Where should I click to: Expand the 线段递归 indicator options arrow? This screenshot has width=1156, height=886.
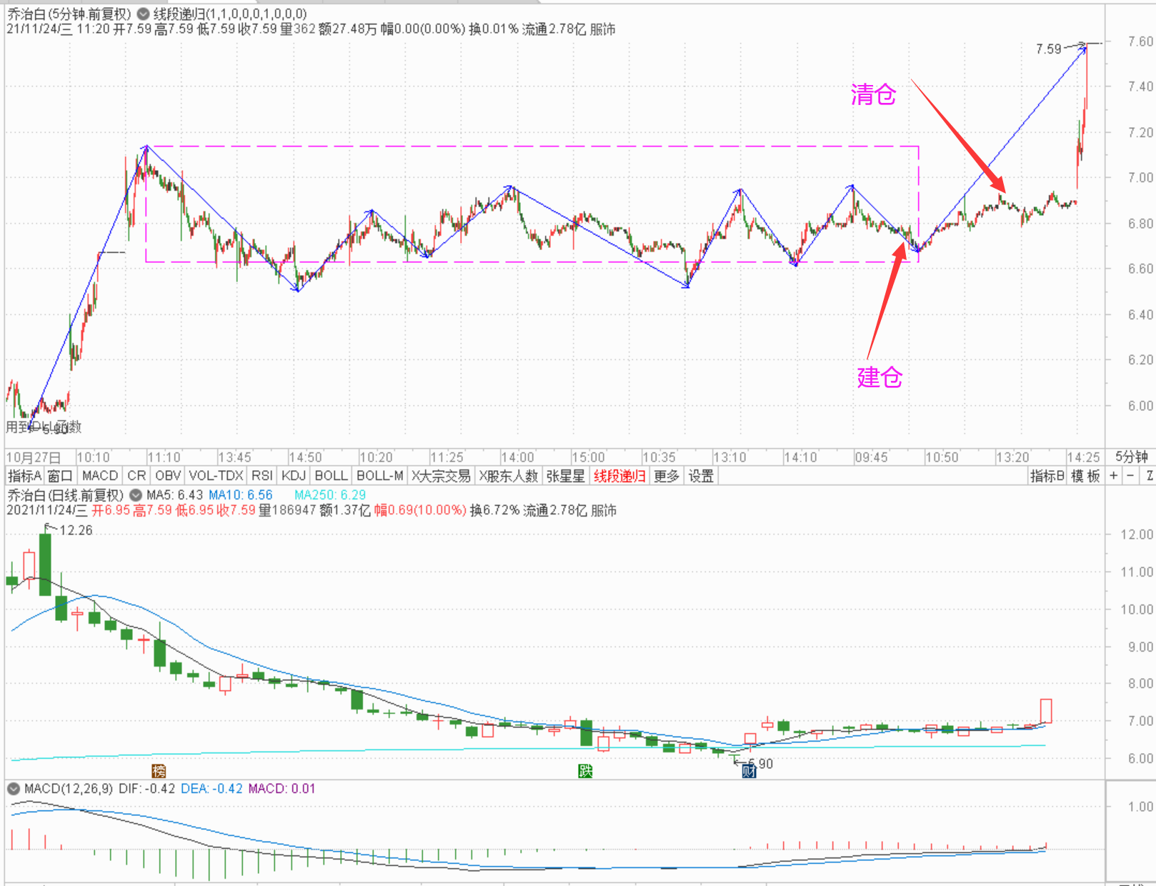[143, 14]
